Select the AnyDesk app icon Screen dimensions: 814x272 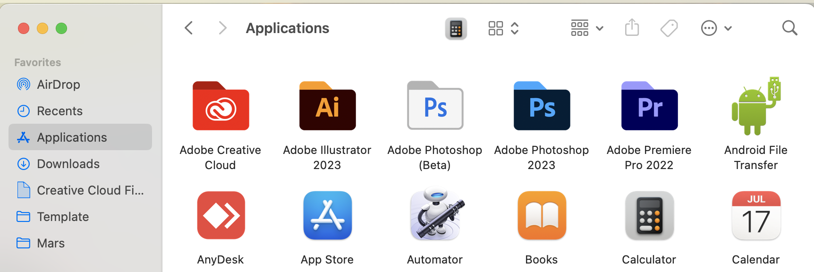point(221,215)
